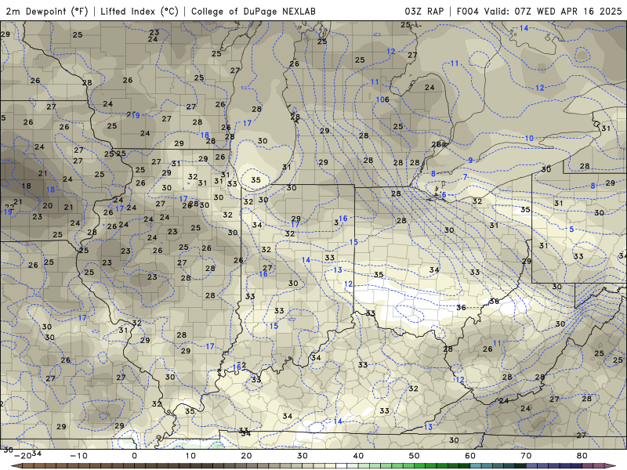
Task: Click the "Lifted Index (°C)" title text
Action: click(x=140, y=11)
